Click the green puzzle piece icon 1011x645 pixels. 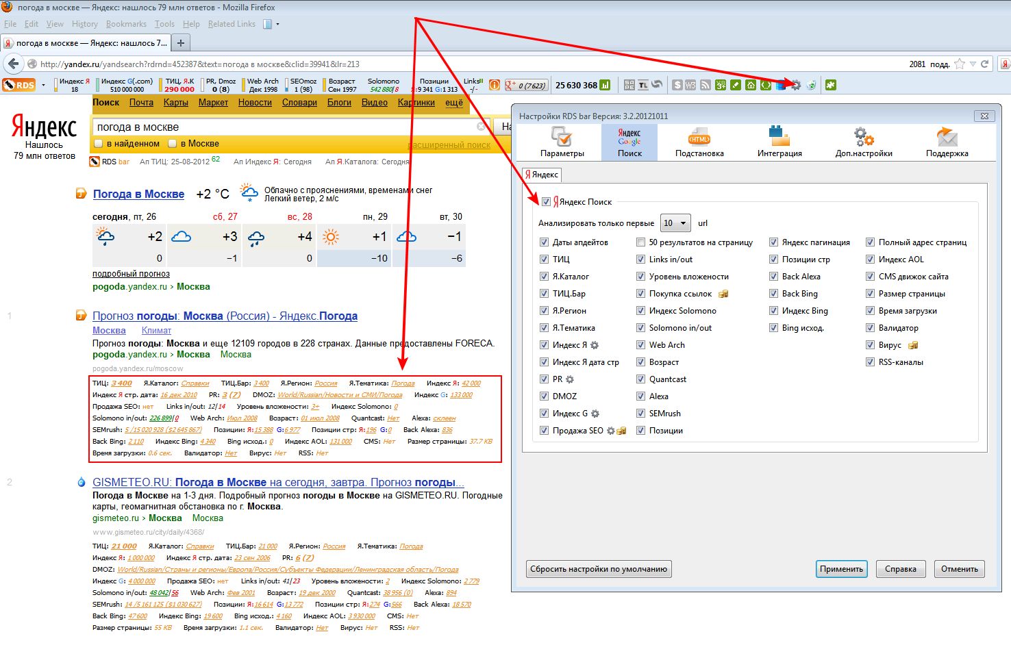point(830,85)
